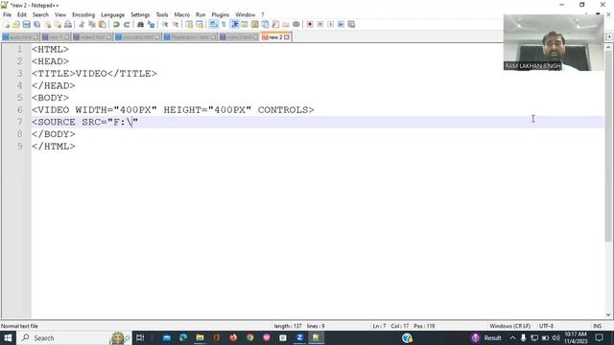Click the Save toolbar icon
The width and height of the screenshot is (614, 345).
click(x=26, y=24)
